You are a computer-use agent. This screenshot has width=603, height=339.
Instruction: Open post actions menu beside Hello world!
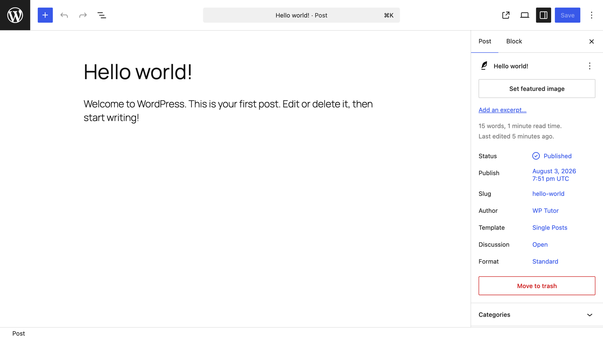pos(589,66)
